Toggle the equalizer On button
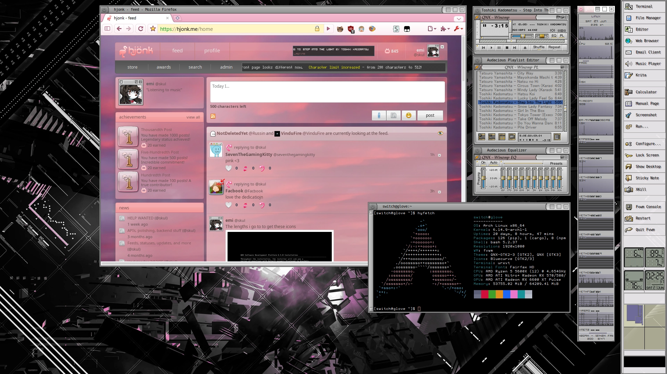667x374 pixels. (x=483, y=163)
